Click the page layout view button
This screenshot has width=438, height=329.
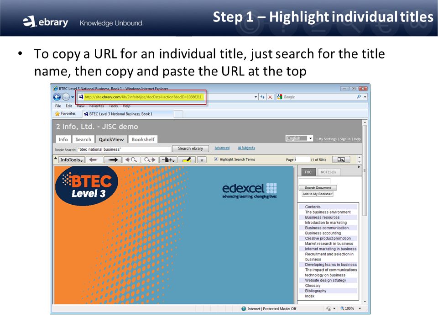click(341, 159)
